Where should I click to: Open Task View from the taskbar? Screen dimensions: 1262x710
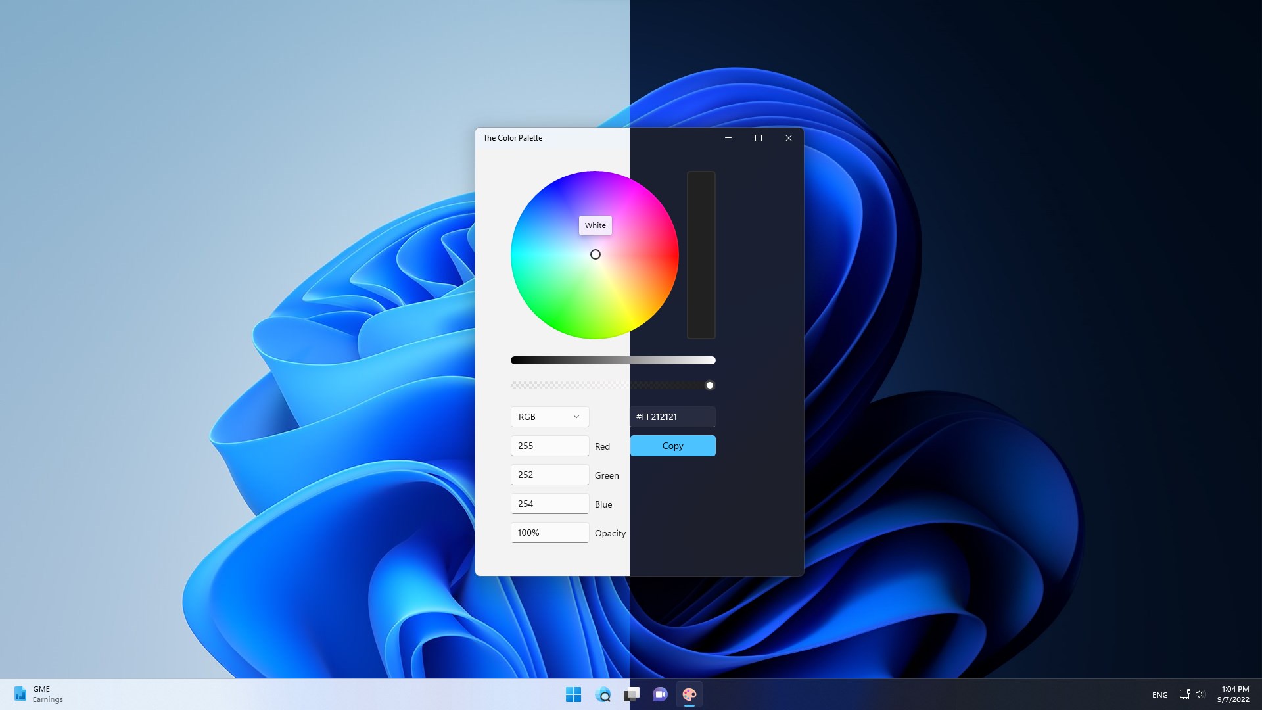[631, 694]
